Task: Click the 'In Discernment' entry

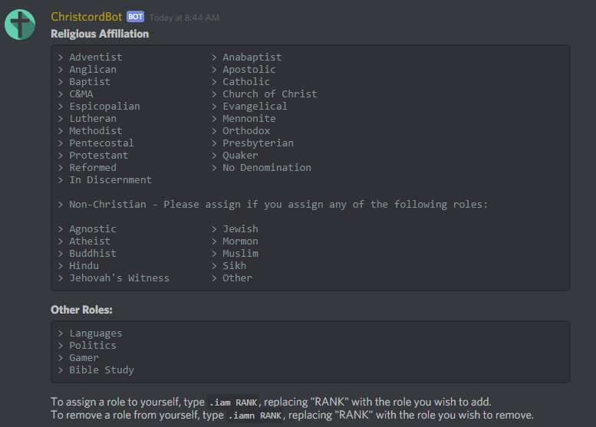Action: [x=110, y=179]
